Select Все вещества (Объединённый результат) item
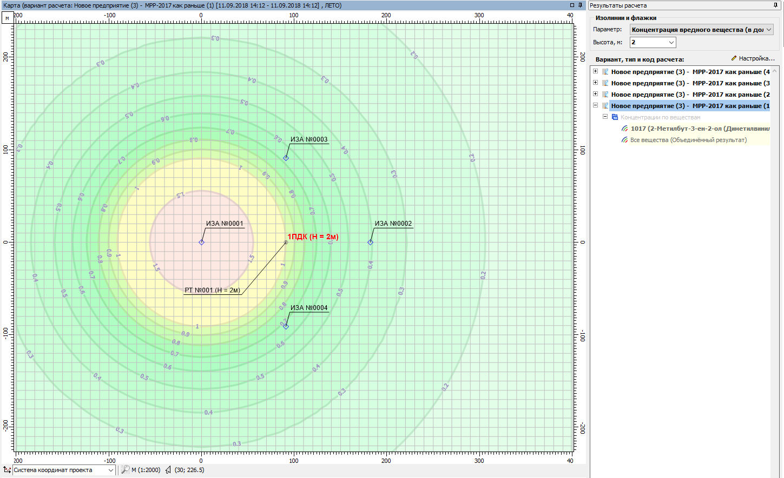This screenshot has height=478, width=784. coord(688,140)
